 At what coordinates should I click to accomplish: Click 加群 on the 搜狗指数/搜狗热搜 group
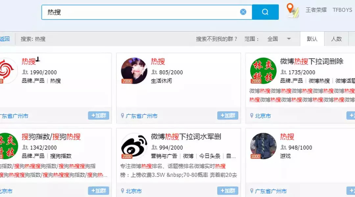[98, 191]
